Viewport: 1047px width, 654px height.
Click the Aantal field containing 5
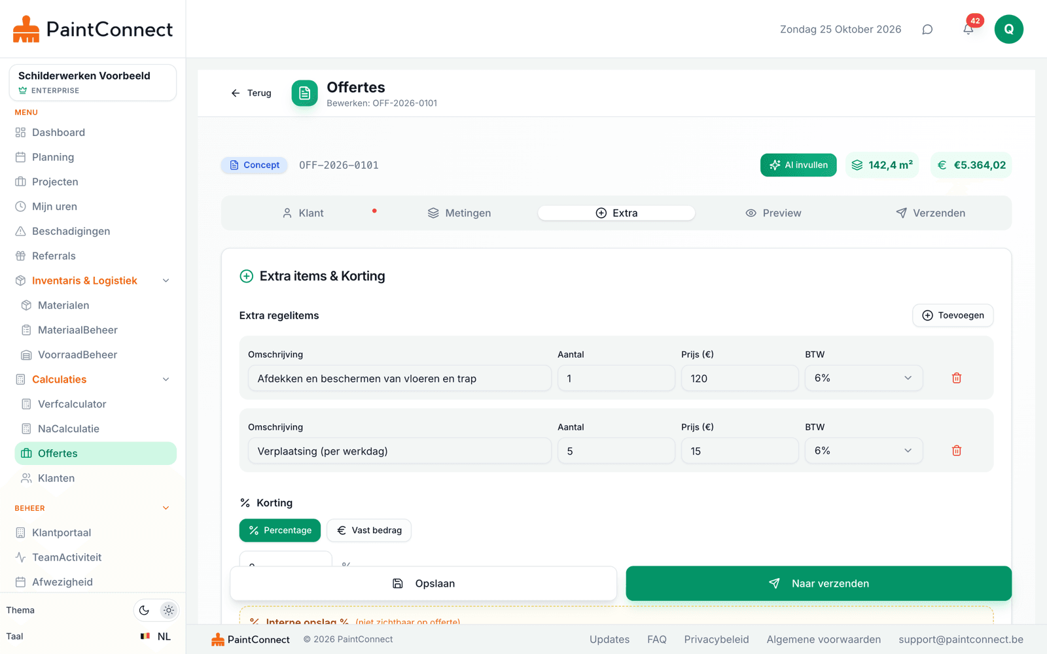616,451
